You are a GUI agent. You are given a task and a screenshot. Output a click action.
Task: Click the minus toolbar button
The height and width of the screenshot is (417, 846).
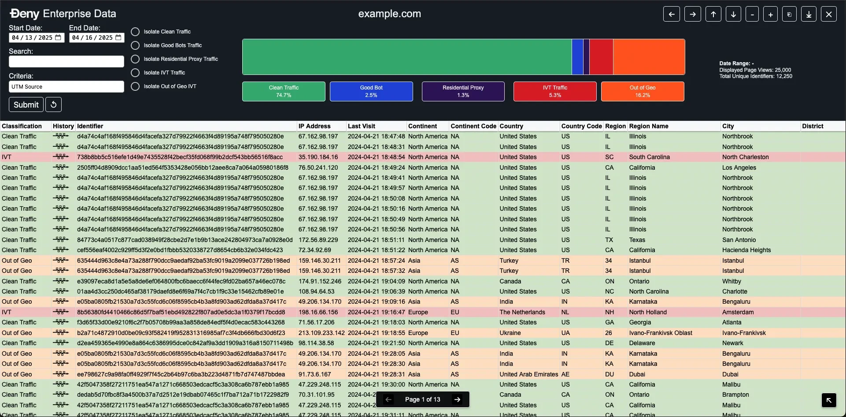click(x=752, y=14)
